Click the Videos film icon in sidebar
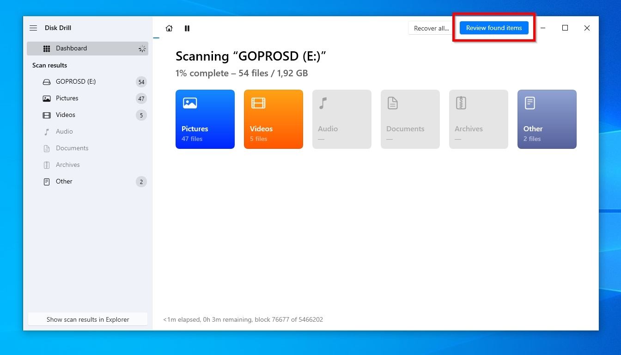621x355 pixels. 47,115
